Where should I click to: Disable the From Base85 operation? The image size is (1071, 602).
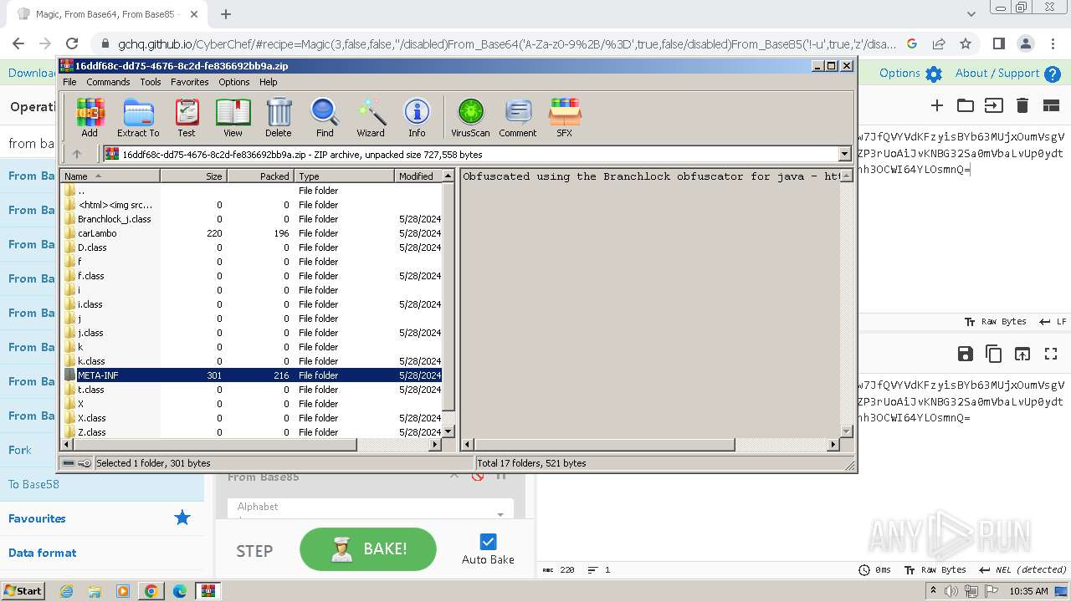click(x=478, y=477)
